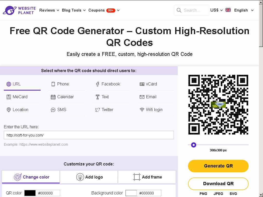Click the URL globe icon
The image size is (263, 197).
pos(8,84)
